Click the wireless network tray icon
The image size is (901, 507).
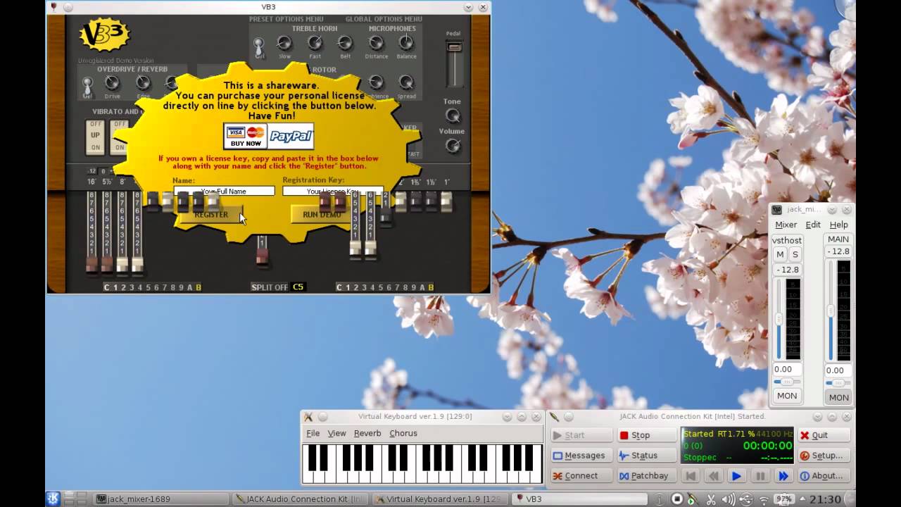point(764,499)
